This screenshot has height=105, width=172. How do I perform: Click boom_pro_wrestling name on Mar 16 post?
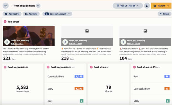point(136,41)
